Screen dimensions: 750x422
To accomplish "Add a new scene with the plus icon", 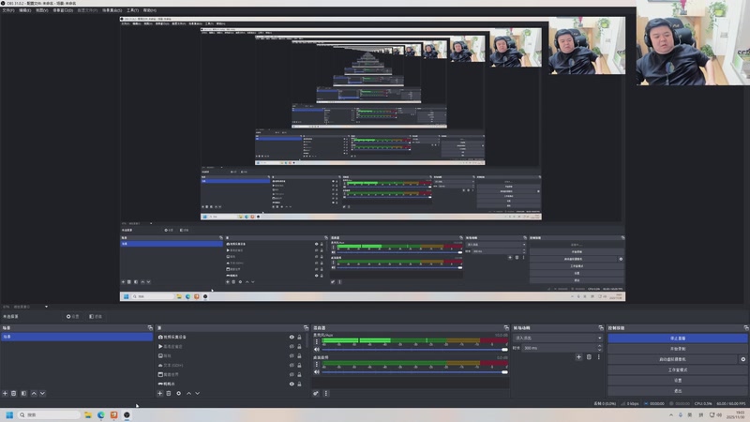I will click(x=5, y=393).
